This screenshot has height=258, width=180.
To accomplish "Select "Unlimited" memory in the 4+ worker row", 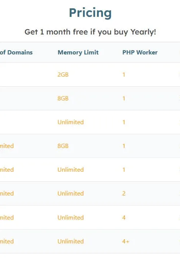I will click(x=71, y=242).
